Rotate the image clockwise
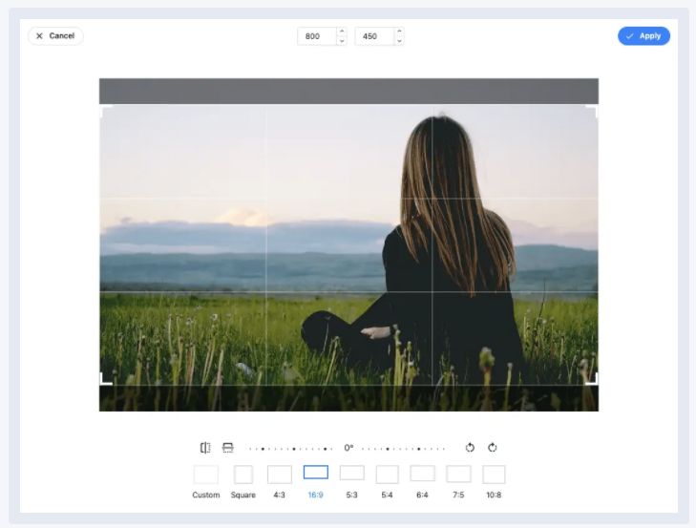The height and width of the screenshot is (528, 696). (x=493, y=448)
